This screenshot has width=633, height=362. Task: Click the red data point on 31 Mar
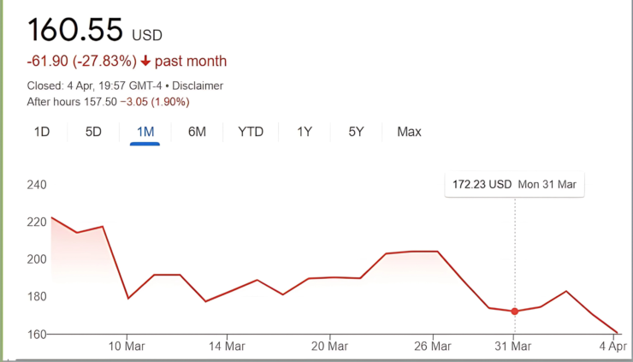click(x=515, y=312)
